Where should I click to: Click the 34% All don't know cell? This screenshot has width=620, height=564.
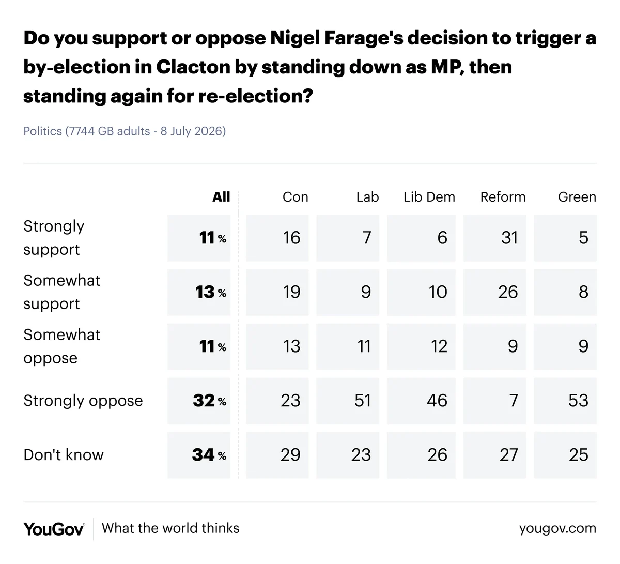pyautogui.click(x=199, y=455)
